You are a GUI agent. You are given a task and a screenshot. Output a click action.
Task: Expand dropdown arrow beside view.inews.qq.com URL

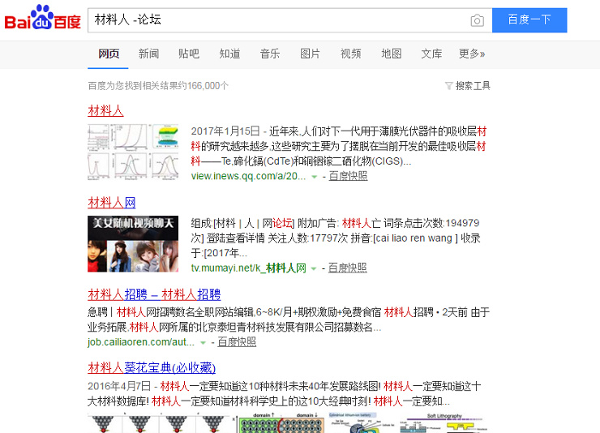[314, 177]
